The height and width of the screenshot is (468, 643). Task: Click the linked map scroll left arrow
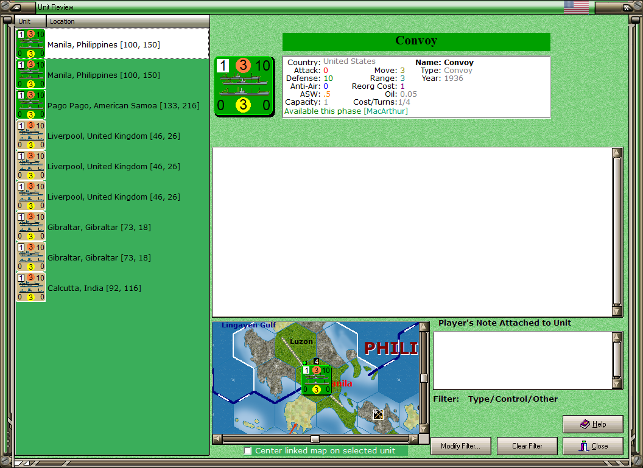click(217, 439)
